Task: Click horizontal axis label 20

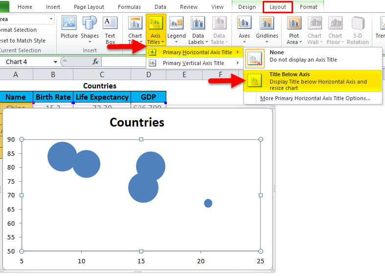Action: pos(201,261)
